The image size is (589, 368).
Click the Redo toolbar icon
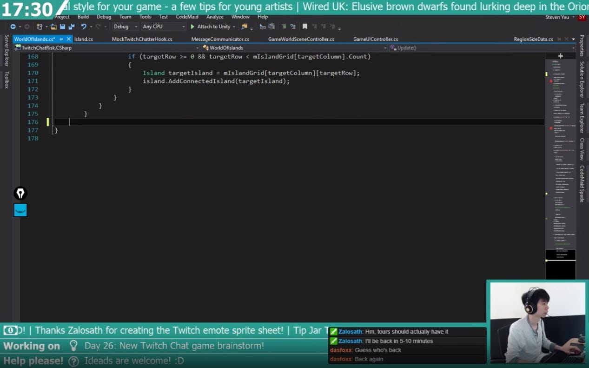point(98,27)
